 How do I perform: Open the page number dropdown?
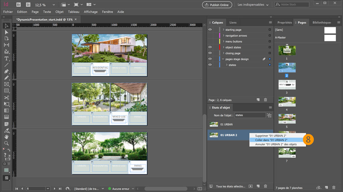[x=48, y=188]
